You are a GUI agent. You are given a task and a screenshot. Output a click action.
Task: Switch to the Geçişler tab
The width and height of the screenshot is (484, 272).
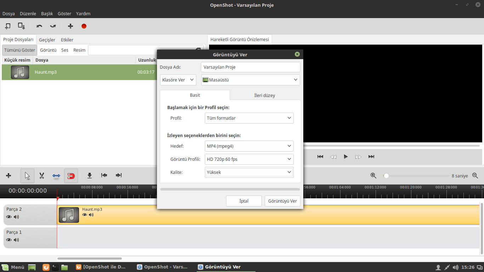[x=47, y=40]
